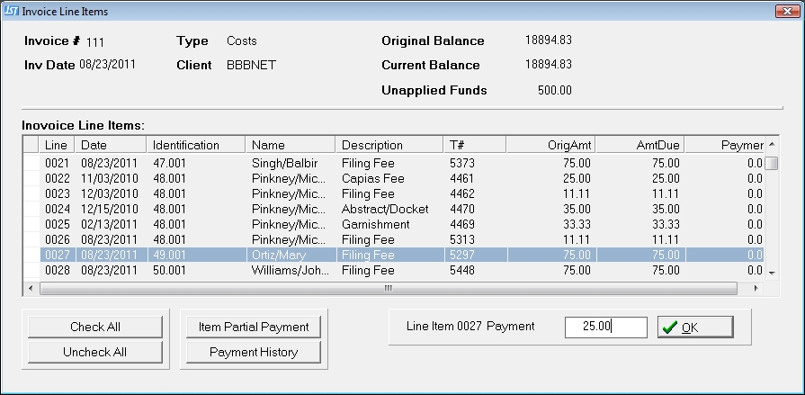This screenshot has width=805, height=395.
Task: Click the horizontal scrollbar left arrow
Action: pyautogui.click(x=31, y=289)
